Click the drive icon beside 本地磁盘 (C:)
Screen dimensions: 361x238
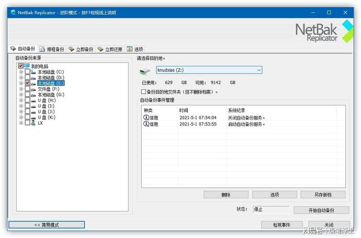pos(33,72)
